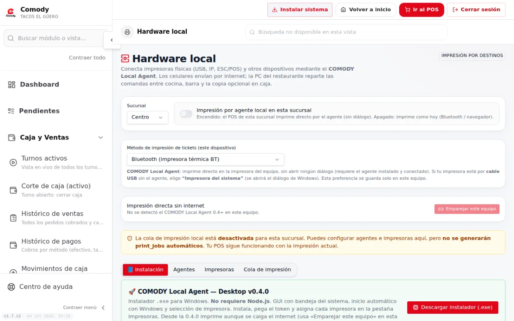Toggle local agent printing for this branch
Screen dimensions: 514x321
coord(186,113)
